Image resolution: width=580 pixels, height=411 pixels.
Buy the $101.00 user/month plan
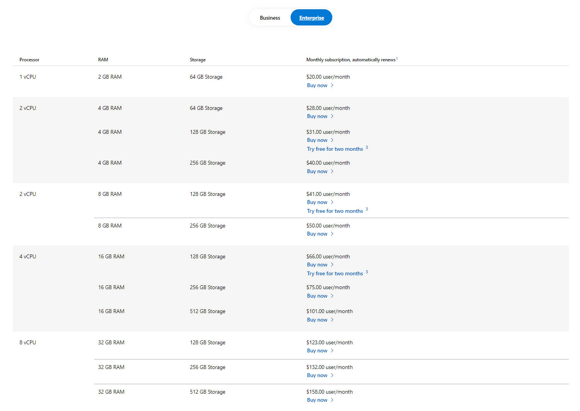(317, 320)
